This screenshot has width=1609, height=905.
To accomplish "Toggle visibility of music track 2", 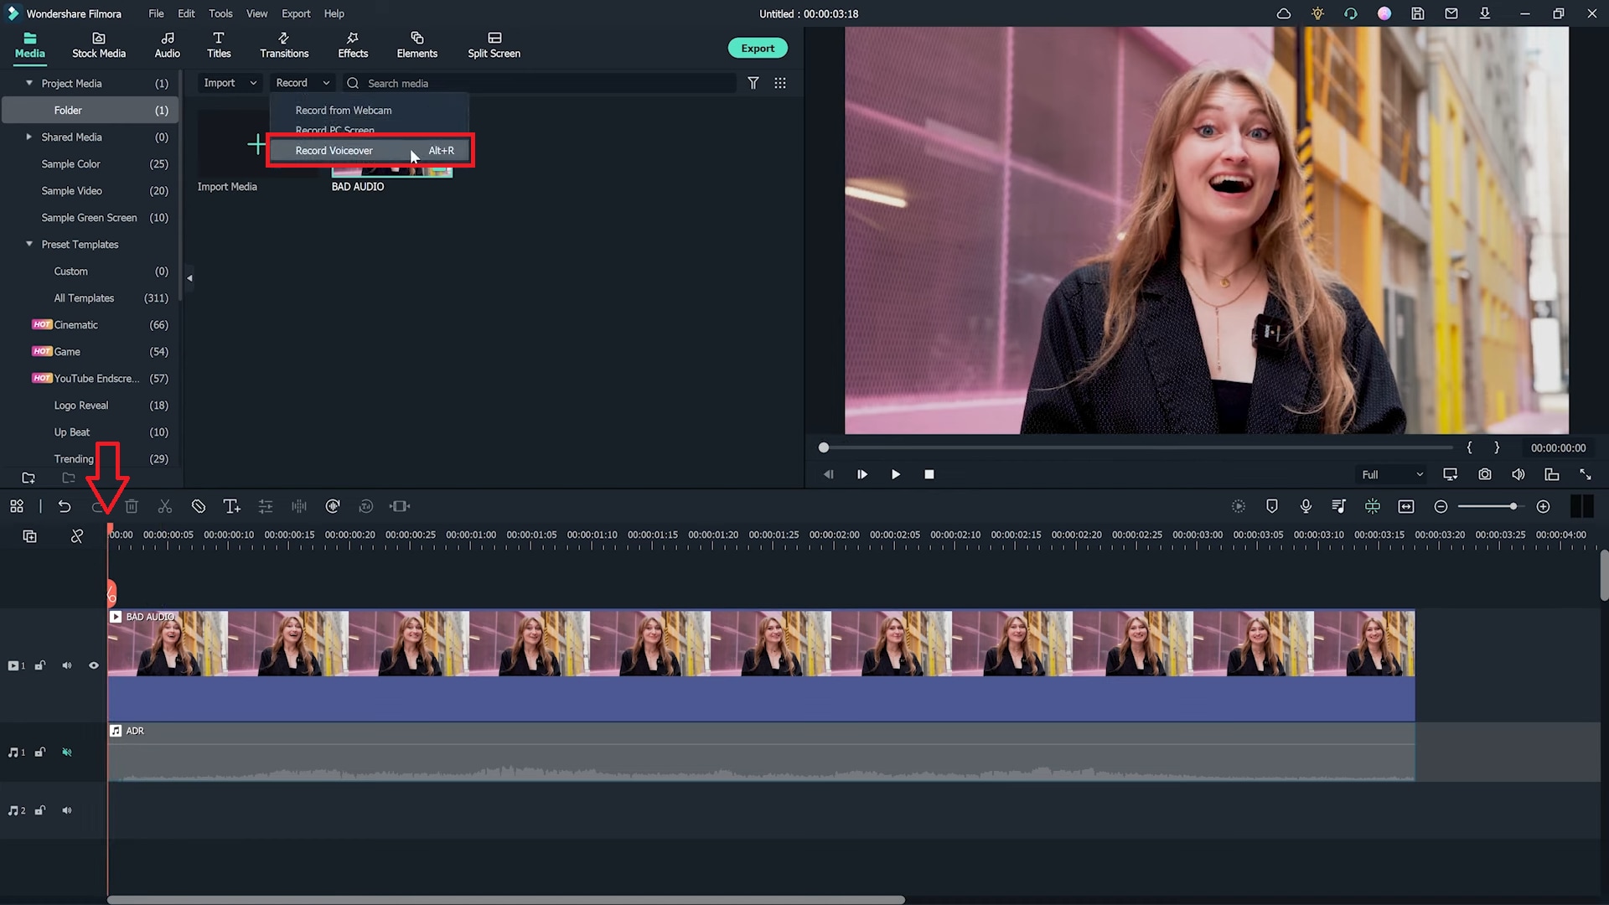I will tap(66, 810).
